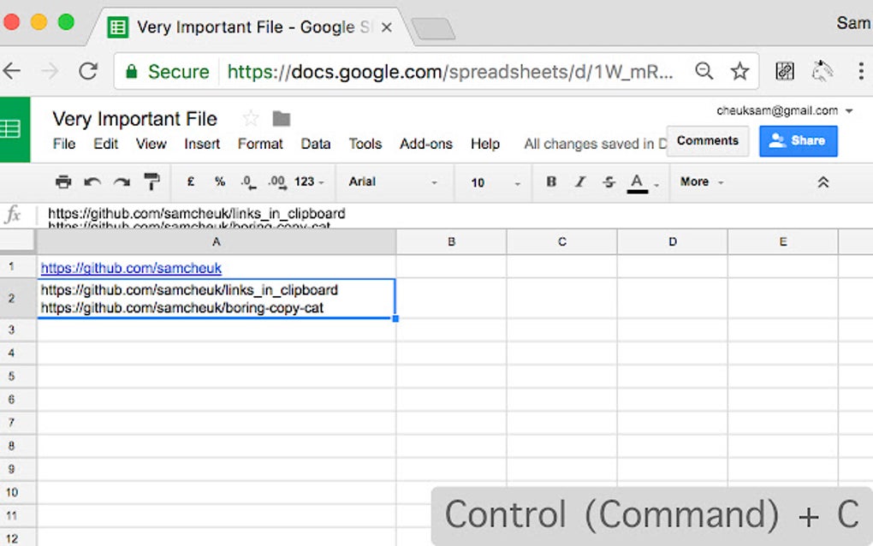Image resolution: width=873 pixels, height=546 pixels.
Task: Collapse the menus with double chevron
Action: (823, 182)
